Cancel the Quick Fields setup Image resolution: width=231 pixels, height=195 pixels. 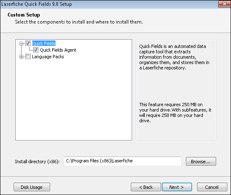tap(212, 187)
